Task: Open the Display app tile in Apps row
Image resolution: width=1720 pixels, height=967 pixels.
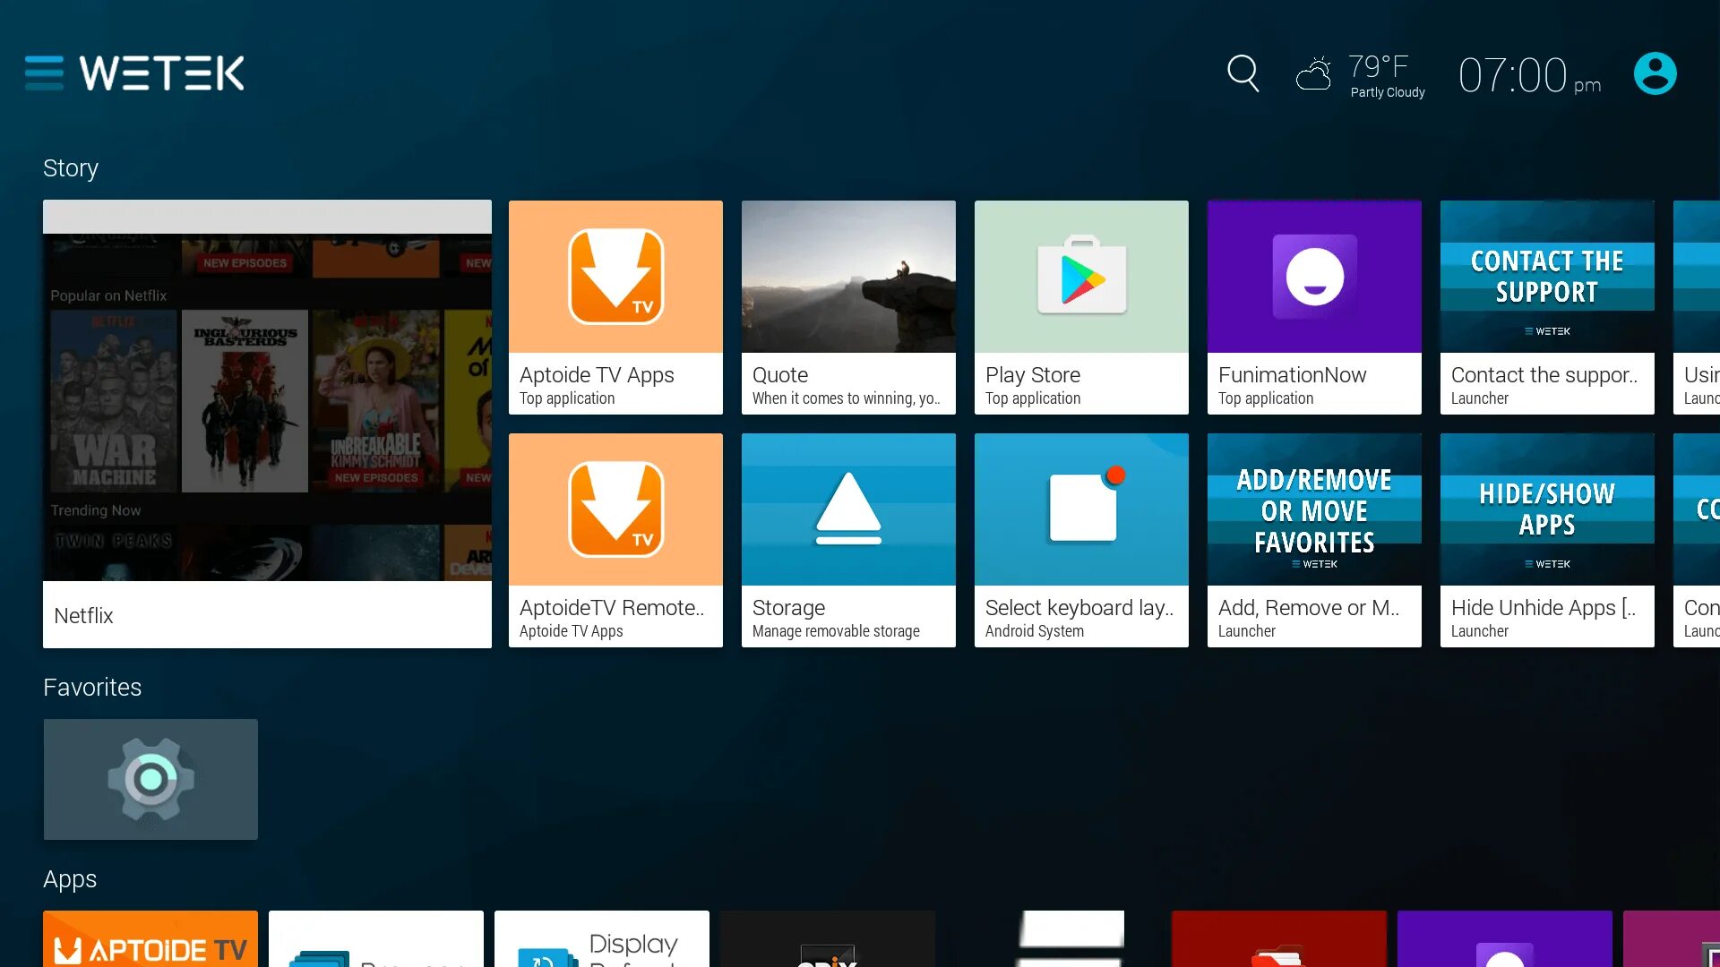Action: 602,939
